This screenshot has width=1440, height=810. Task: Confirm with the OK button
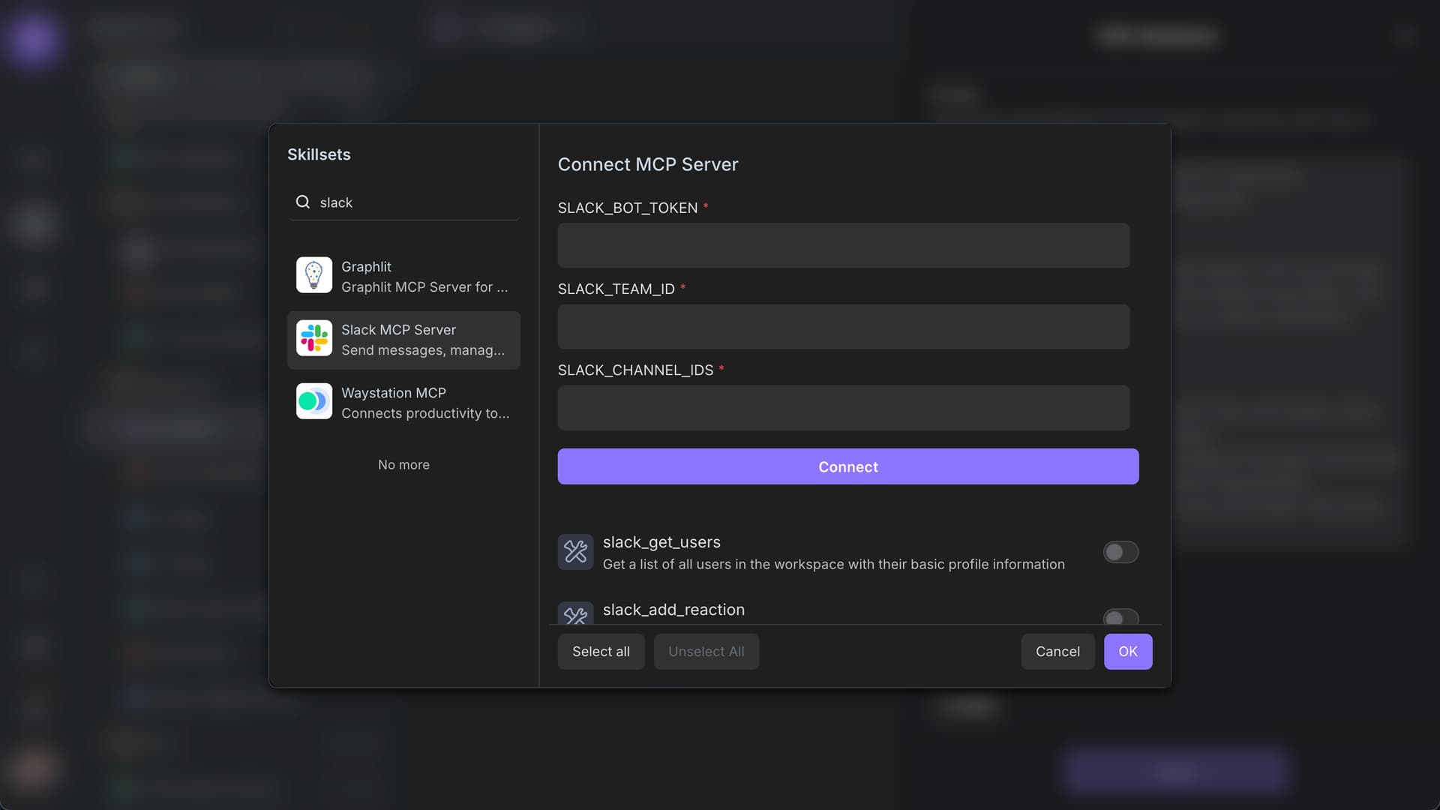1127,651
